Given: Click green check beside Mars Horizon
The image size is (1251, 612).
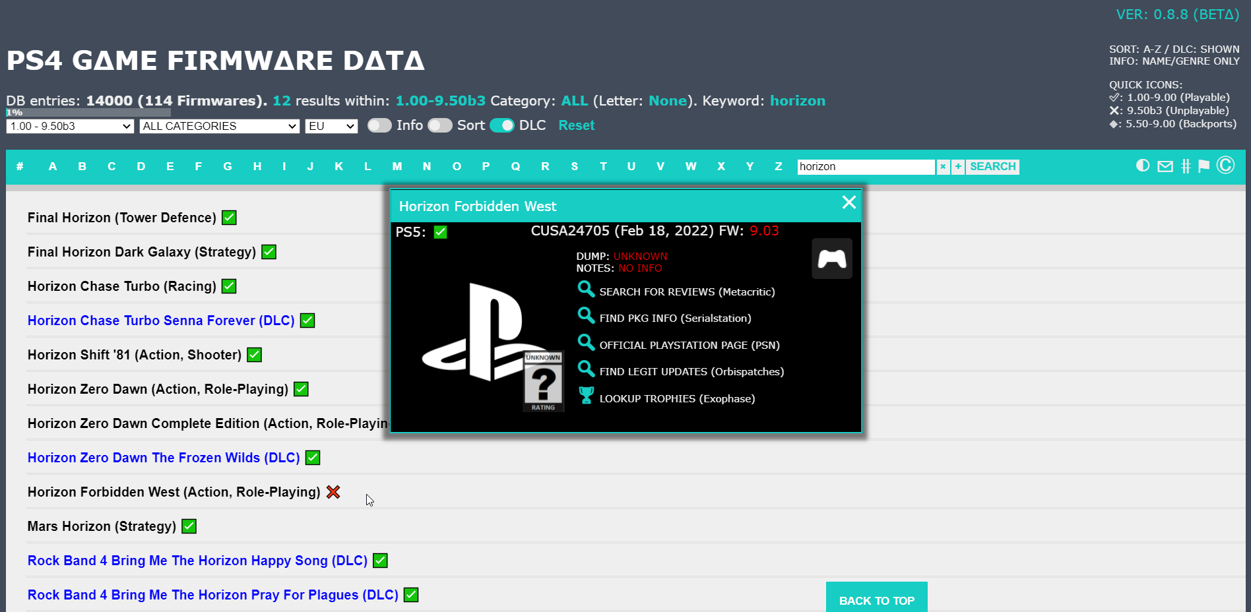Looking at the screenshot, I should tap(189, 526).
